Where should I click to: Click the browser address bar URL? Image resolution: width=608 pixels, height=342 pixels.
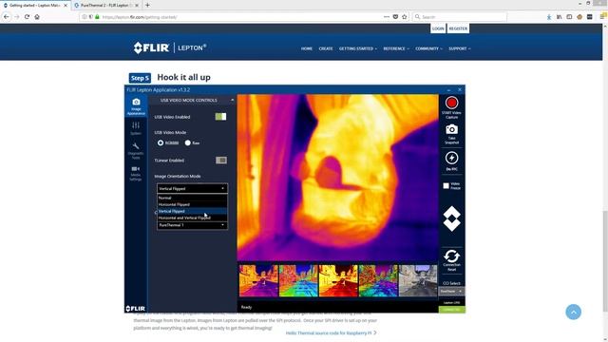(x=140, y=17)
